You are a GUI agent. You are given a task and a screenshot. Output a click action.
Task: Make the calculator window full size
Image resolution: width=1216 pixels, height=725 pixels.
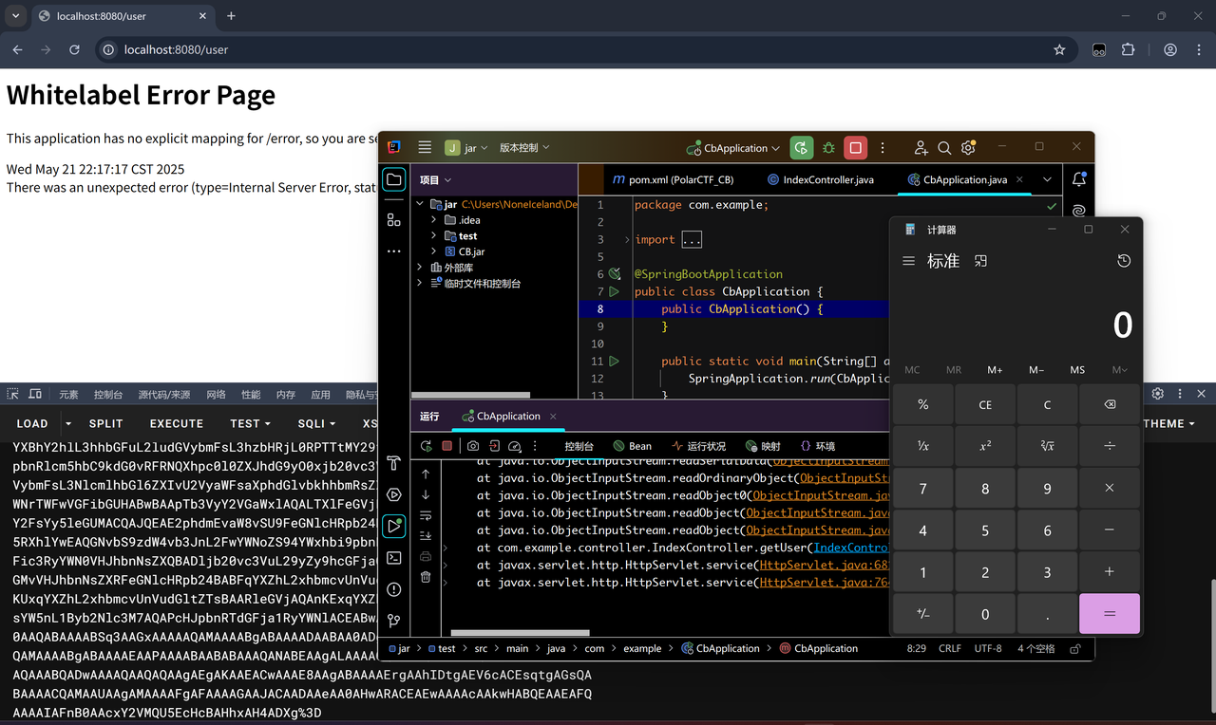pyautogui.click(x=1089, y=230)
